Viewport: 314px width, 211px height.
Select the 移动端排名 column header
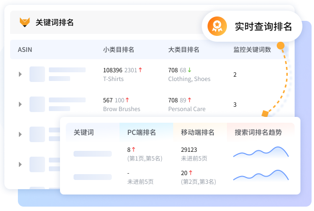197,132
